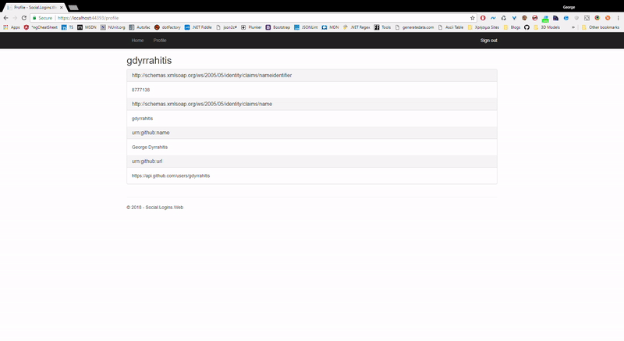Open the MSDN bookmark
Screen dimensions: 624x341
[87, 27]
